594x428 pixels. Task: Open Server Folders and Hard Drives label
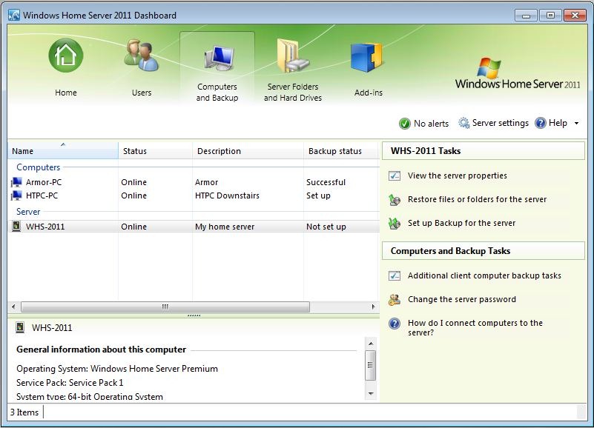[293, 92]
